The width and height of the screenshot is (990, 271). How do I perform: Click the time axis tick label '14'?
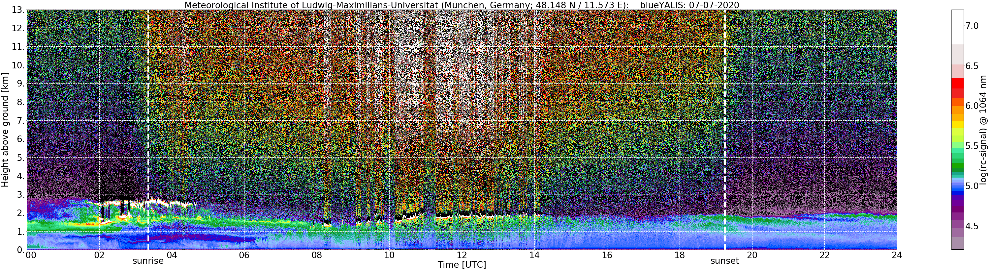(534, 255)
